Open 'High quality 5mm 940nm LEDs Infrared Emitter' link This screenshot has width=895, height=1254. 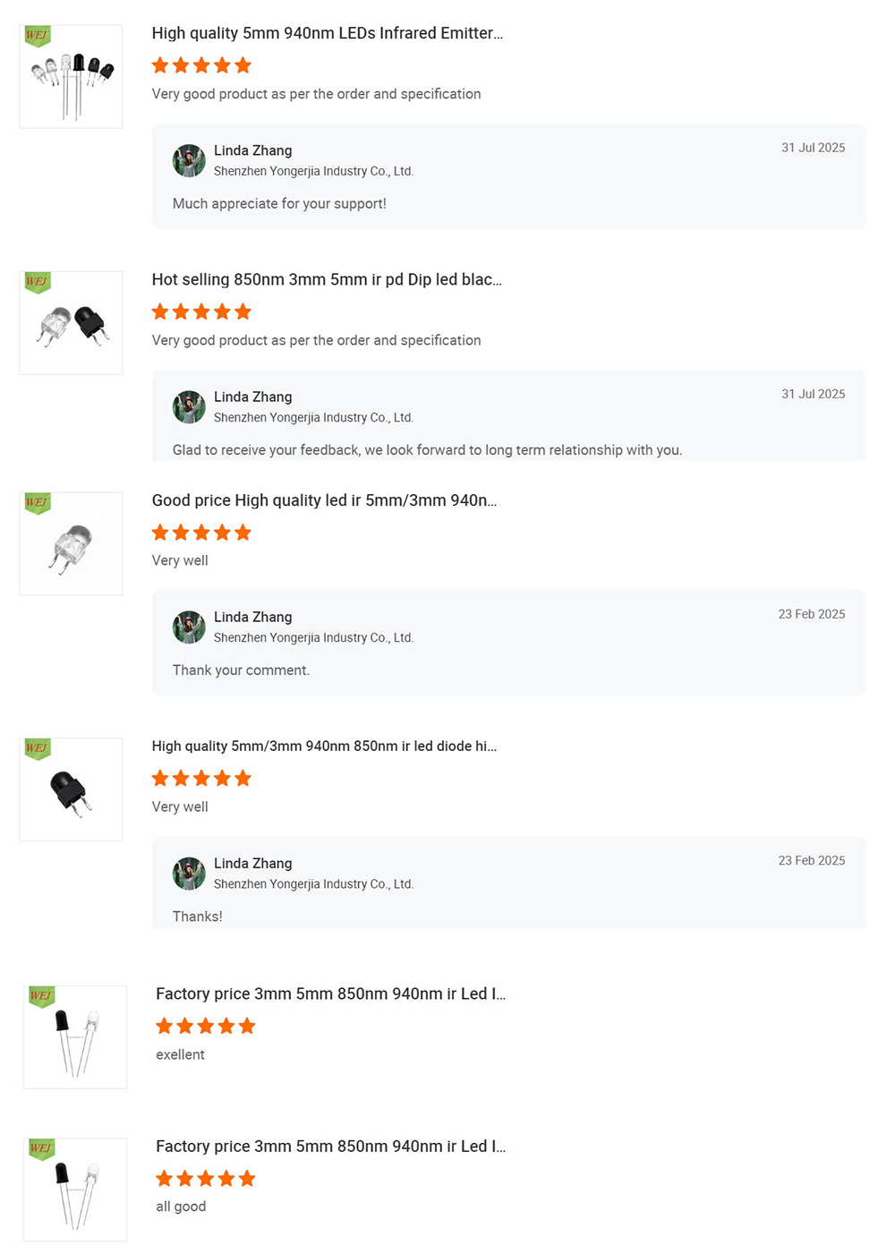pyautogui.click(x=328, y=33)
